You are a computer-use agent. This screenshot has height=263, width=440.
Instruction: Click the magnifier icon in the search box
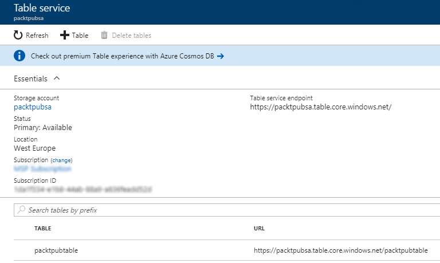[22, 210]
